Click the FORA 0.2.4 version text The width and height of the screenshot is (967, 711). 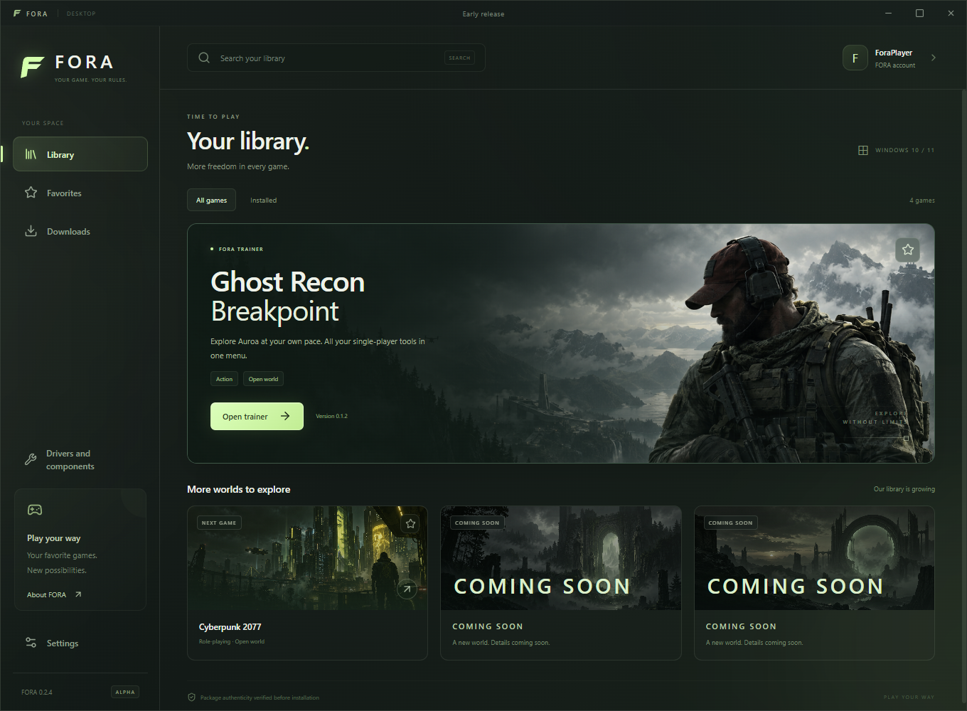tap(37, 692)
